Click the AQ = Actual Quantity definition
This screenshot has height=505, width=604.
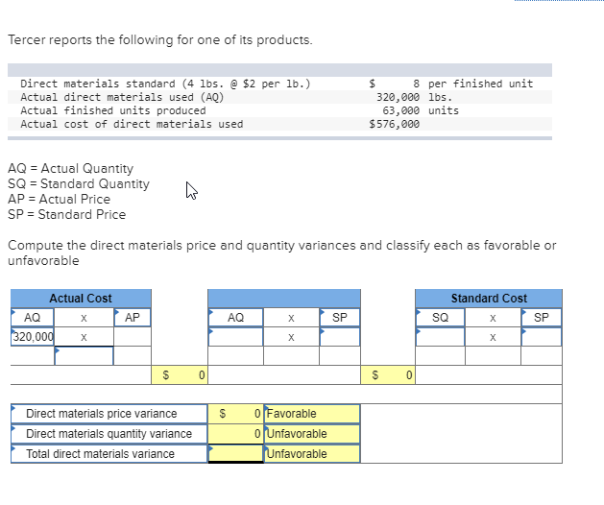(x=70, y=168)
